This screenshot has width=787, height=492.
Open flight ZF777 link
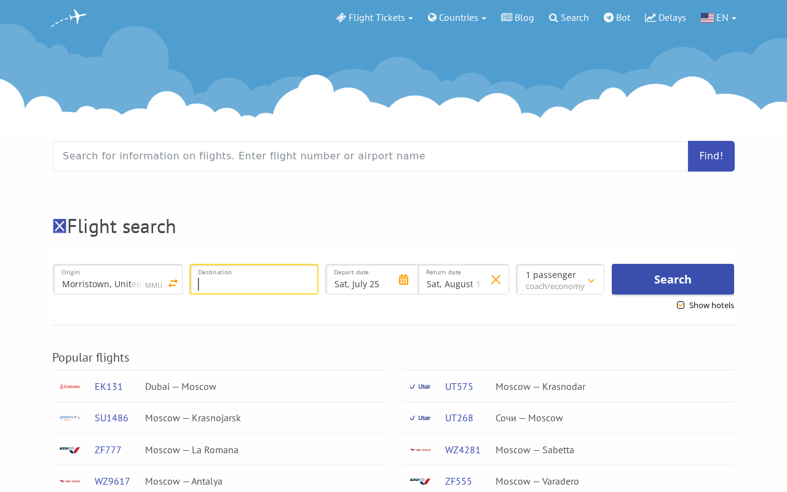[x=108, y=450]
